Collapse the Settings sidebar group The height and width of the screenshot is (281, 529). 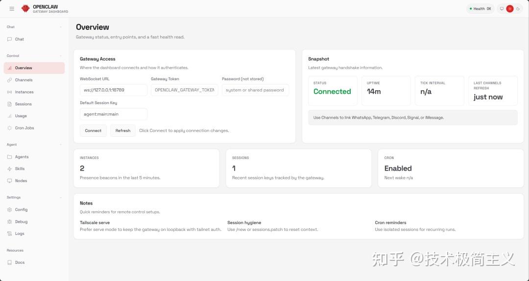click(61, 198)
